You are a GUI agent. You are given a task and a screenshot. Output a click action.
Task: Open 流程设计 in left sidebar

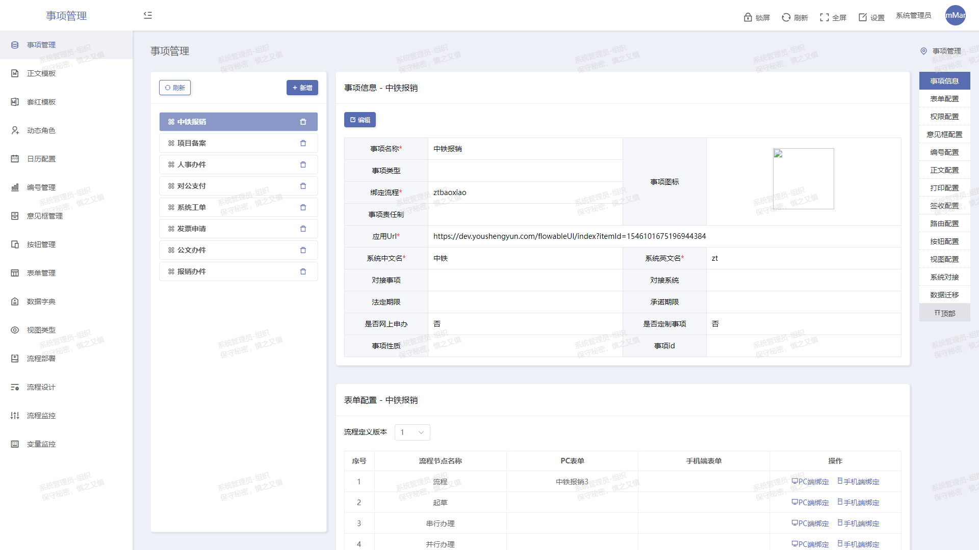coord(41,387)
